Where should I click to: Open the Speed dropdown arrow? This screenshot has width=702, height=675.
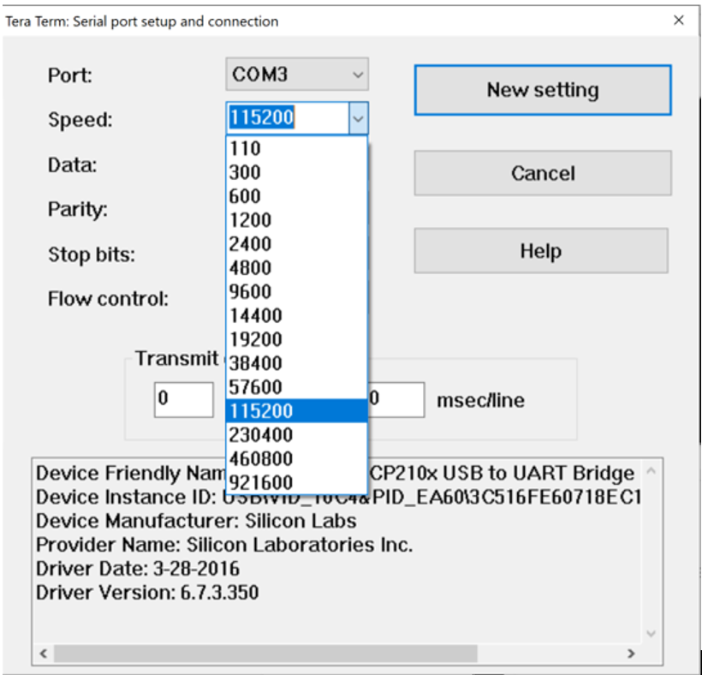click(x=358, y=118)
